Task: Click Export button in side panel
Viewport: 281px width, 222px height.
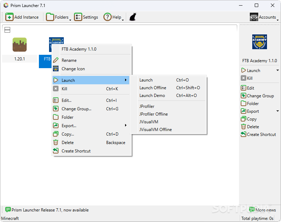Action: pos(250,111)
